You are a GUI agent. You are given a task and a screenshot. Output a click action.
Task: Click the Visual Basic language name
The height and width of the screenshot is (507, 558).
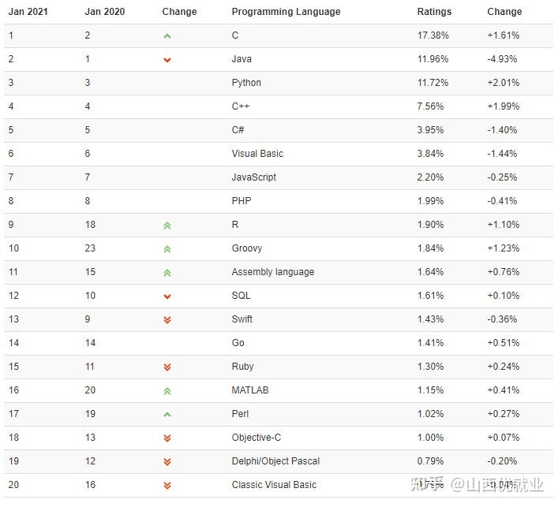pos(257,154)
